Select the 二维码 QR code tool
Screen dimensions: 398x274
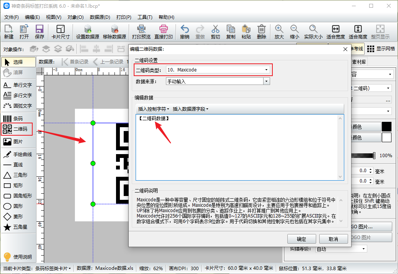point(17,129)
